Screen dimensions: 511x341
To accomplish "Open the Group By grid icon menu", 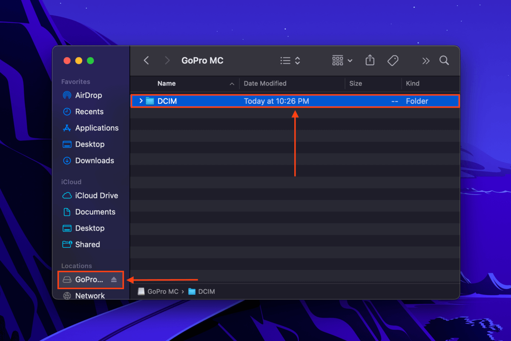I will click(x=342, y=60).
